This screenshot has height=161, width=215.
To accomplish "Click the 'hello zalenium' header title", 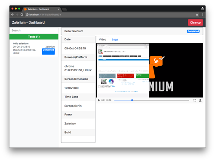I will pos(74,31).
